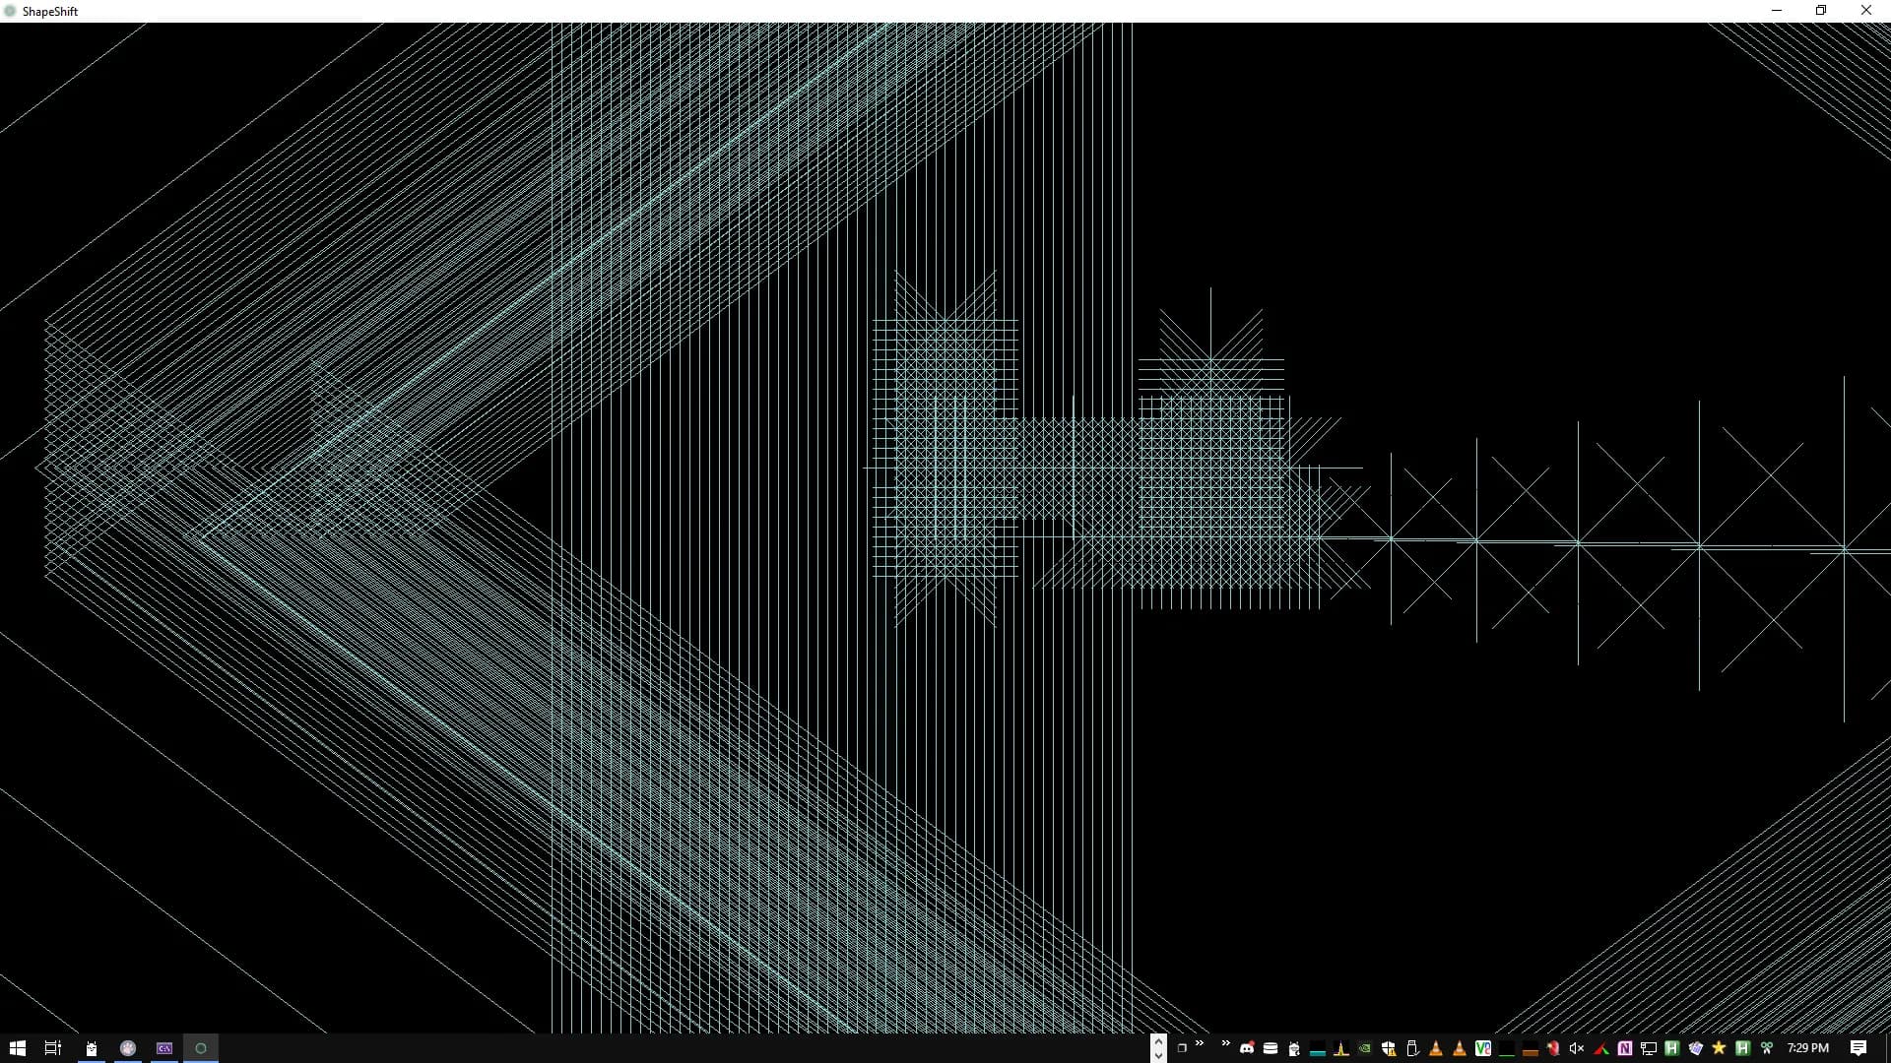Screen dimensions: 1891x1063
Task: Click the ShapeShift green circle taskbar icon
Action: (201, 1048)
